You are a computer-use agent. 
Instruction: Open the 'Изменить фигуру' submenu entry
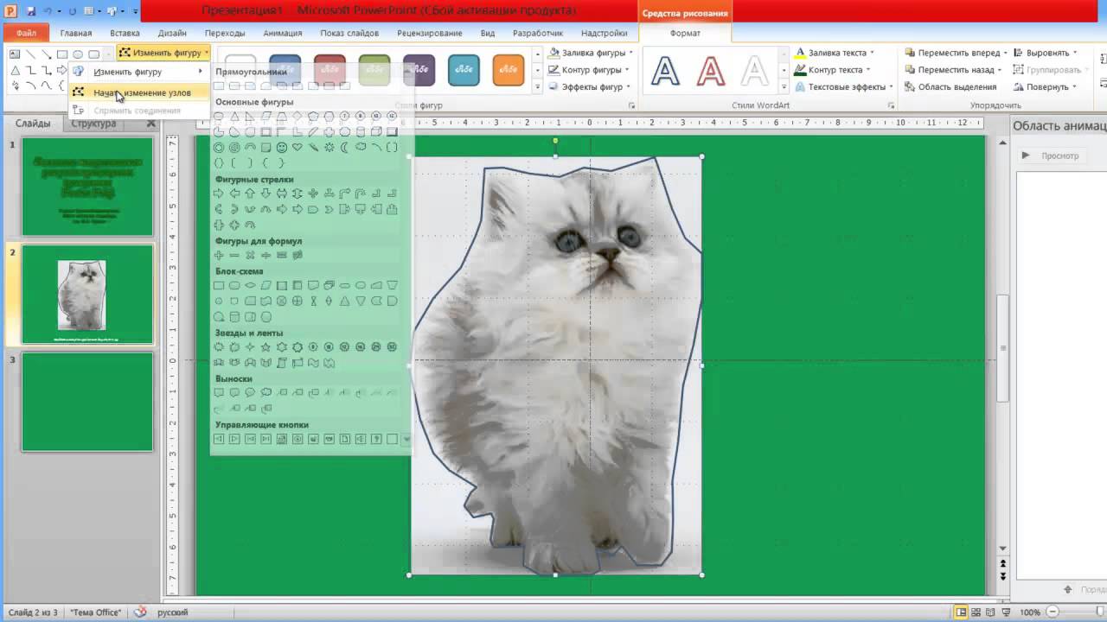pyautogui.click(x=140, y=72)
